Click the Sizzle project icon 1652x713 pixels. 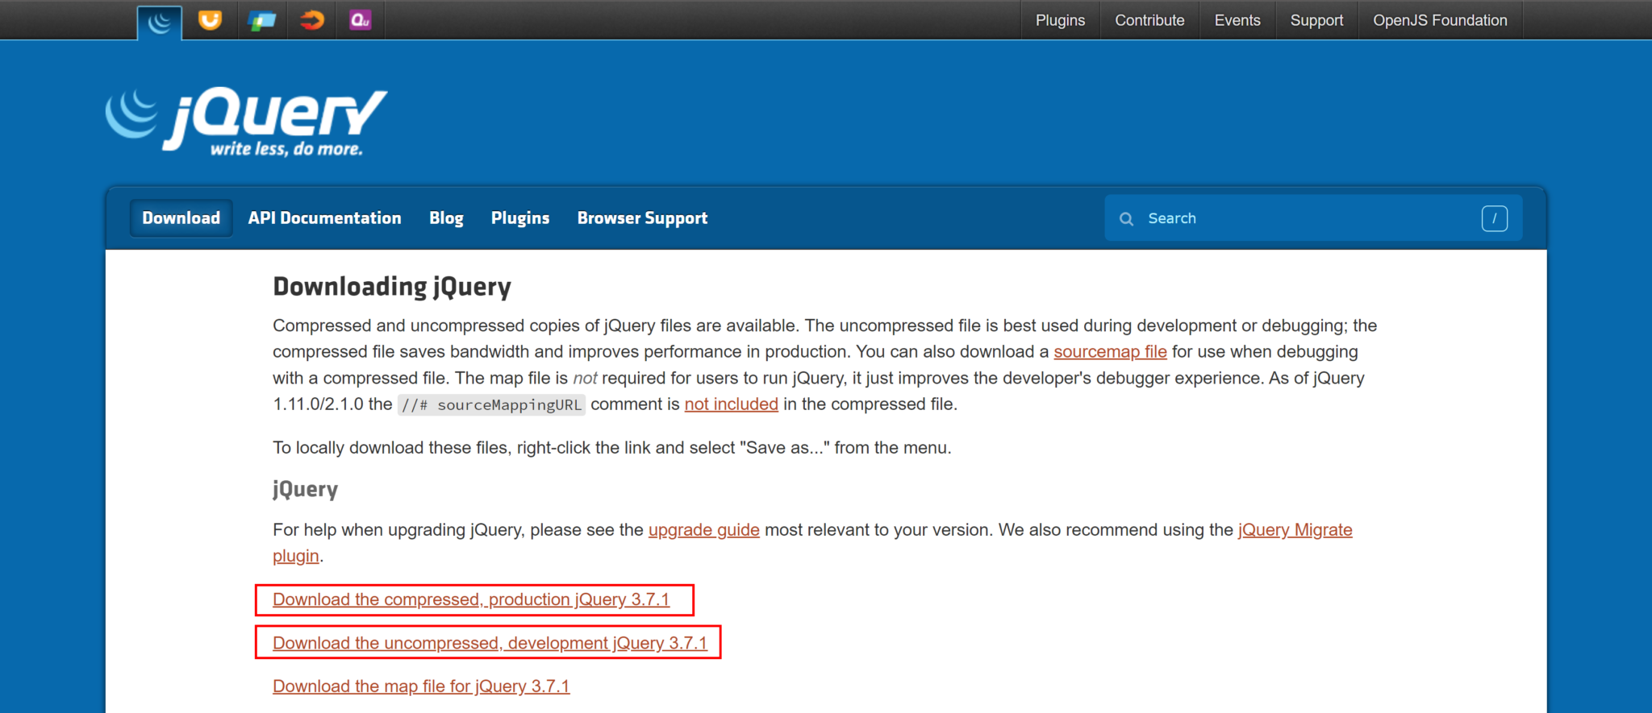pyautogui.click(x=311, y=20)
